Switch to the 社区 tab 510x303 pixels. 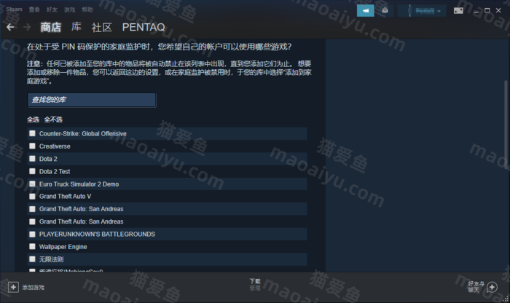(x=102, y=27)
